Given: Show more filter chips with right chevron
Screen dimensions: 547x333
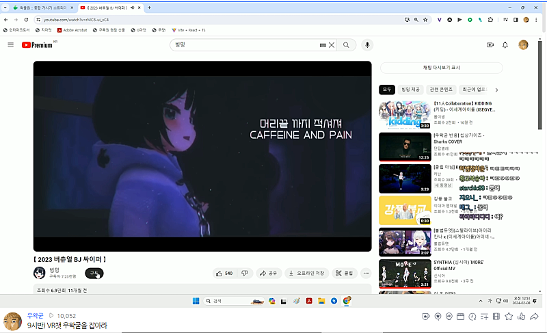Looking at the screenshot, I should tap(496, 90).
